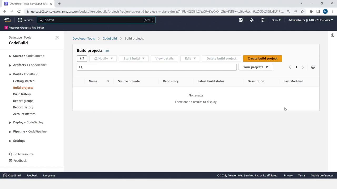Open the Chrome profile avatar
The height and width of the screenshot is (189, 337).
tap(325, 11)
